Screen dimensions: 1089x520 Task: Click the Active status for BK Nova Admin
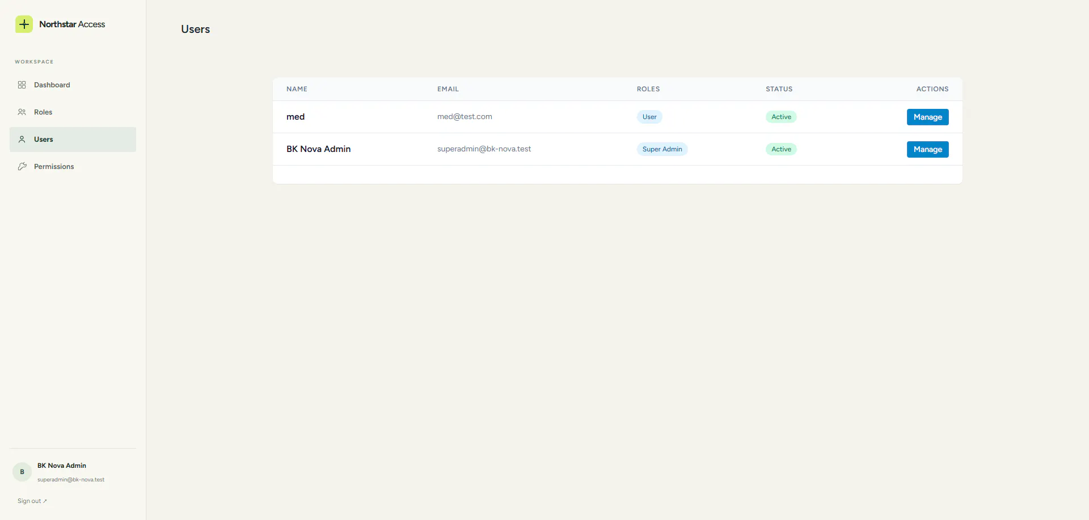781,149
